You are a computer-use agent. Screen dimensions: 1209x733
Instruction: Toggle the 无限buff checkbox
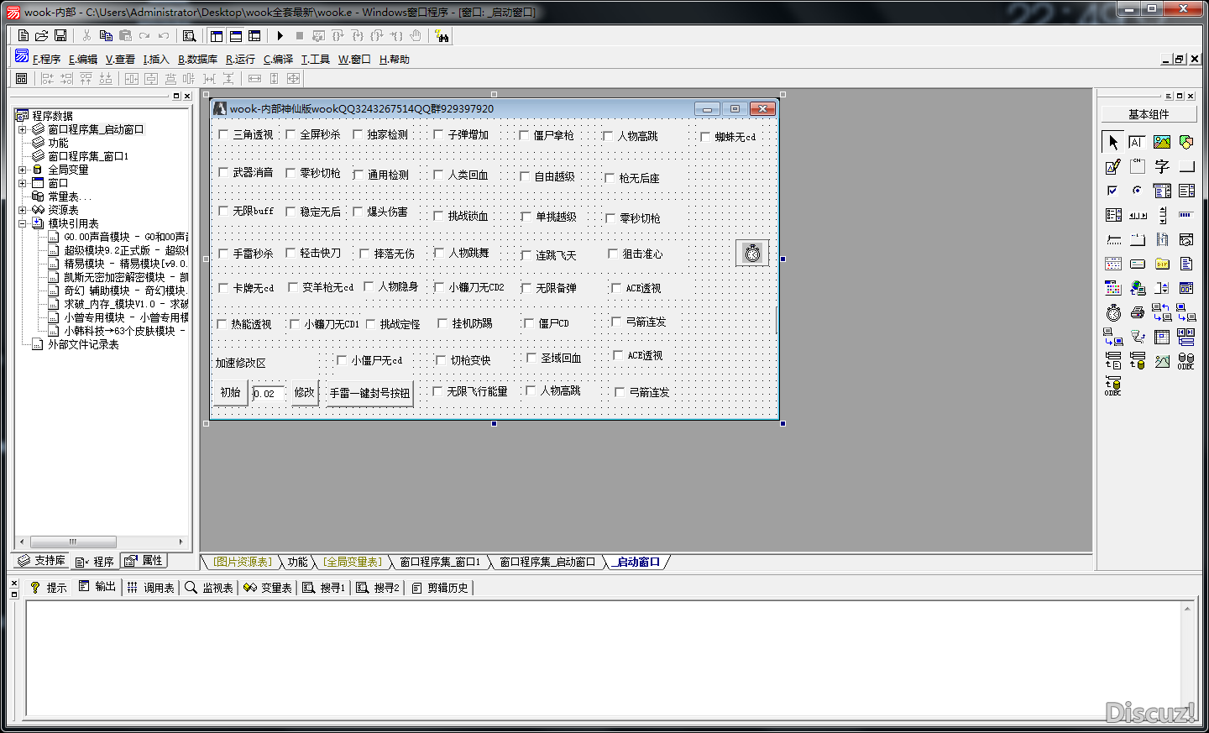[x=223, y=211]
